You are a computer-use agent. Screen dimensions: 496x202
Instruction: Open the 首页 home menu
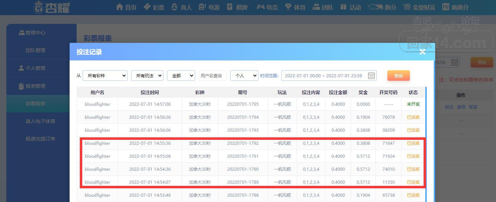click(x=126, y=7)
